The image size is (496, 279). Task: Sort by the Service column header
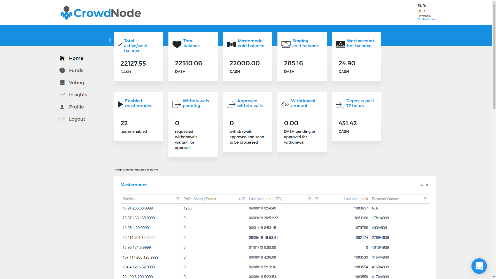[128, 199]
